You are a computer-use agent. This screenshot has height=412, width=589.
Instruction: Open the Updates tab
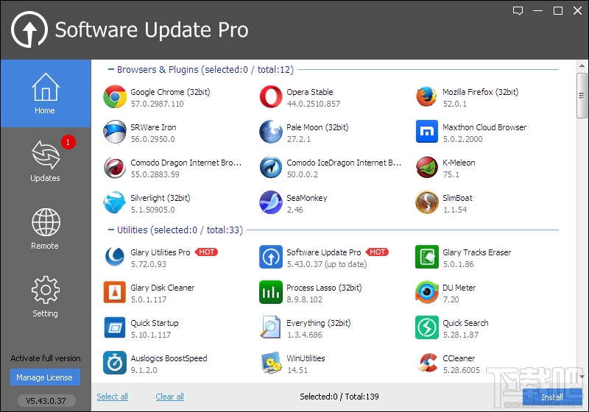[x=46, y=161]
